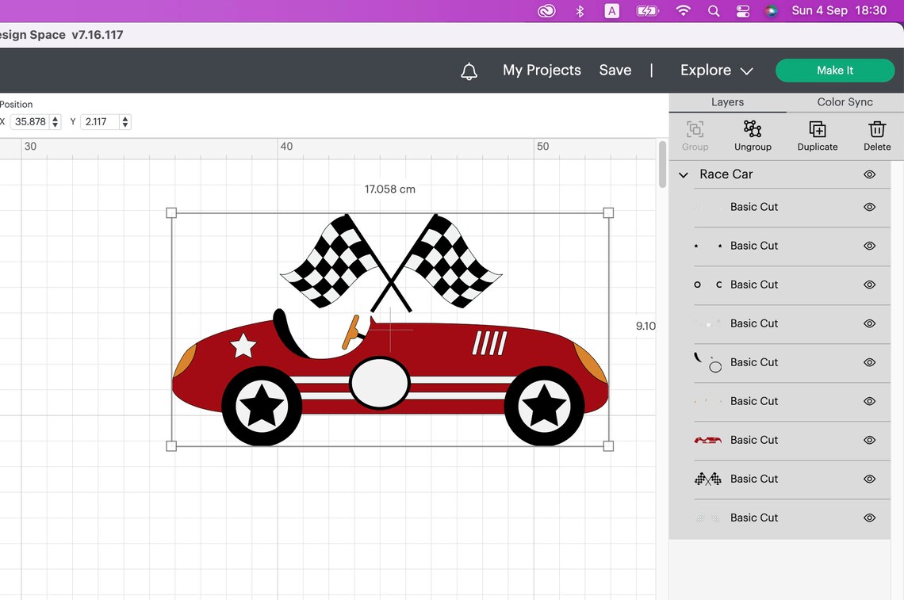Save the project
Viewport: 904px width, 600px height.
615,70
